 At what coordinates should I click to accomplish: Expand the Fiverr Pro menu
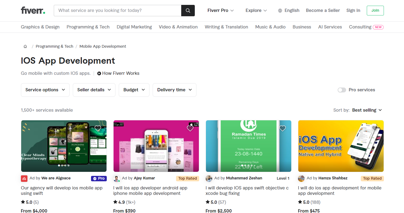[x=221, y=11]
